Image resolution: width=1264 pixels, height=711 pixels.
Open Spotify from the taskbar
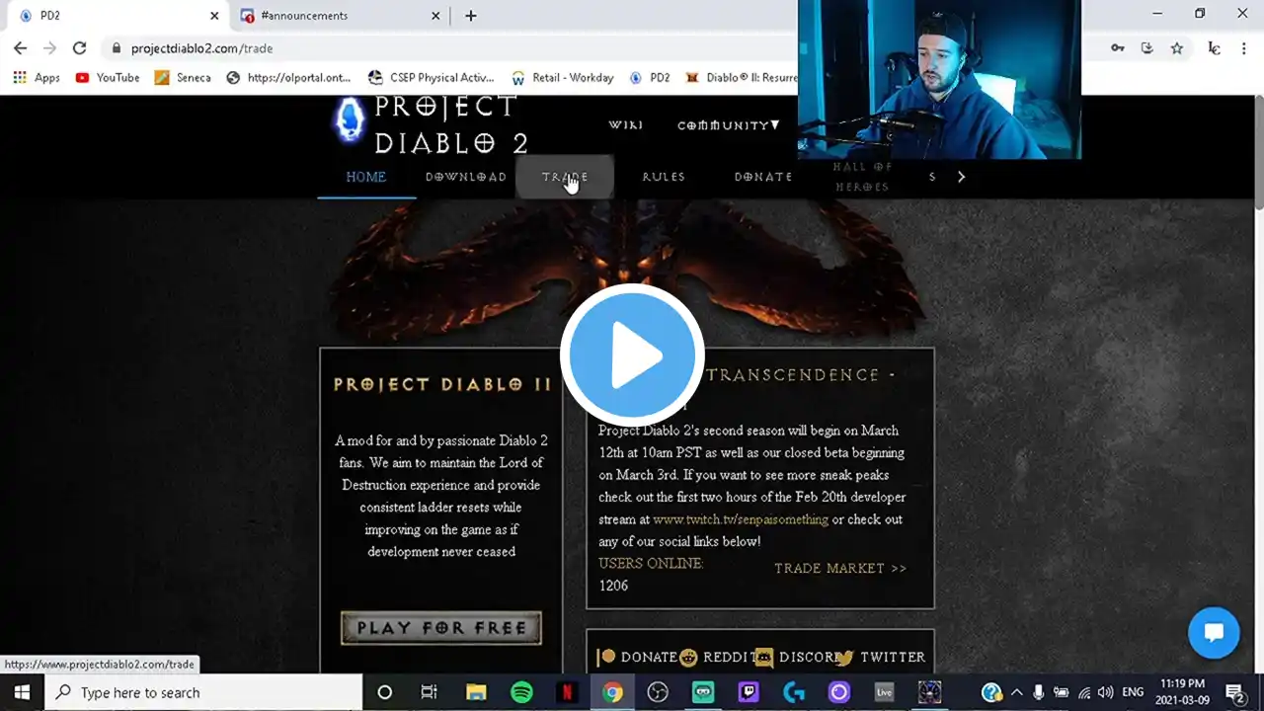point(521,692)
